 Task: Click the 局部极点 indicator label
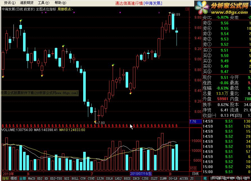coord(65,9)
